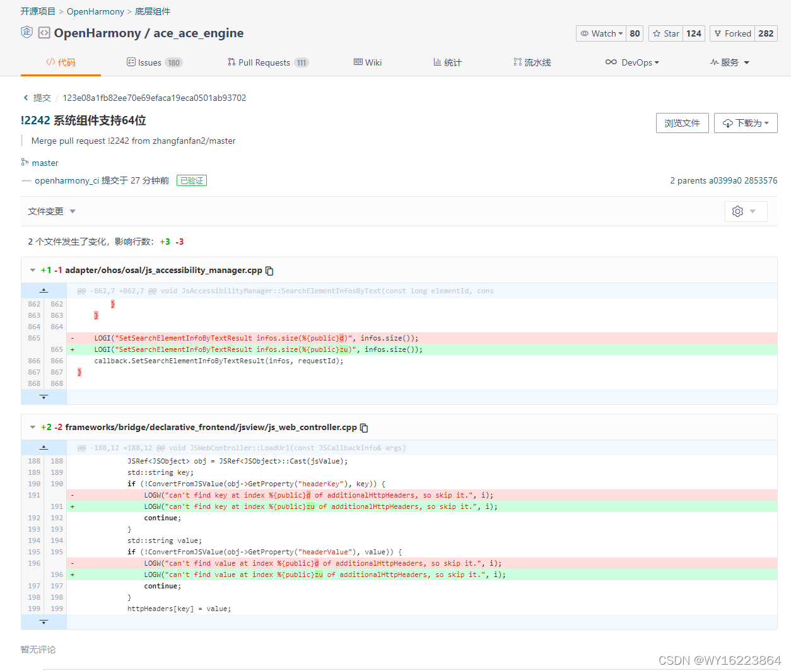Viewport: 791px width, 671px height.
Task: Collapse the js_accessibility_manager.cpp file diff
Action: pyautogui.click(x=32, y=270)
